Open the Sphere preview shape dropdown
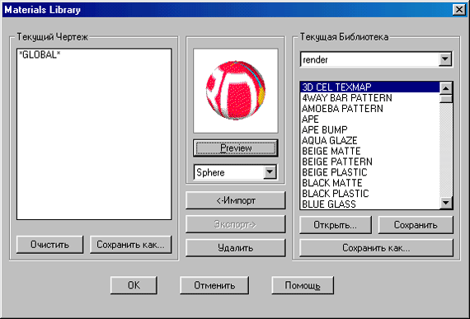Viewport: 470px width, 319px height. tap(270, 172)
